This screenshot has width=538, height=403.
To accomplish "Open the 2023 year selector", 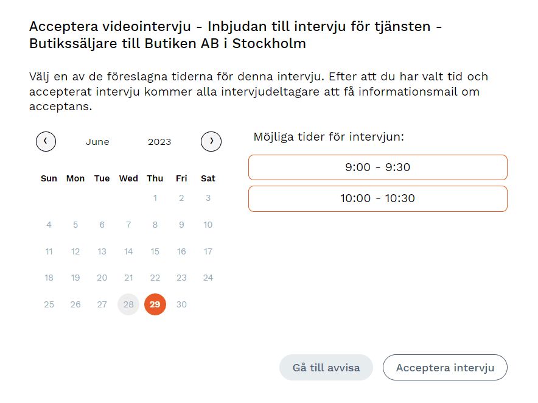I will [159, 142].
